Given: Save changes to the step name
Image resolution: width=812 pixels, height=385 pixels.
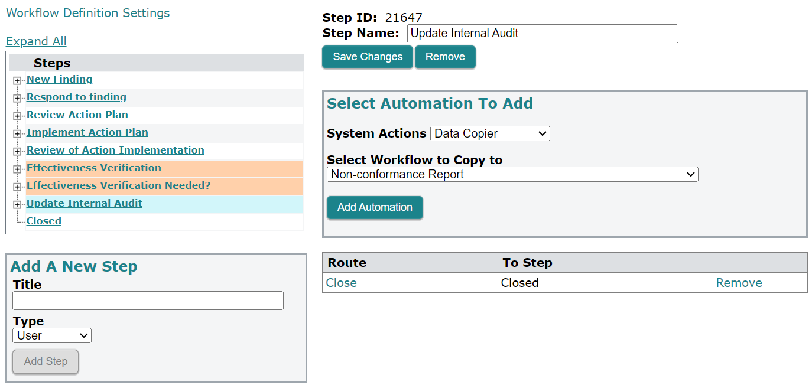Looking at the screenshot, I should [x=367, y=57].
